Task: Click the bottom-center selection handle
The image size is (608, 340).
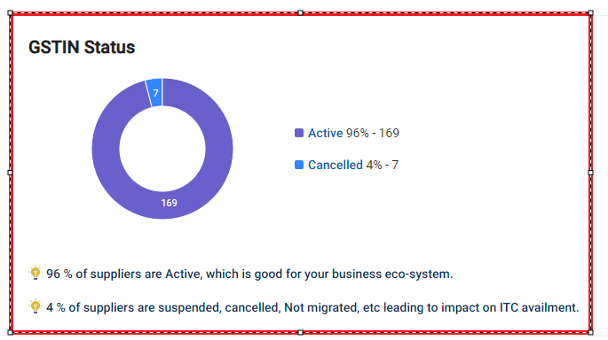Action: click(301, 332)
